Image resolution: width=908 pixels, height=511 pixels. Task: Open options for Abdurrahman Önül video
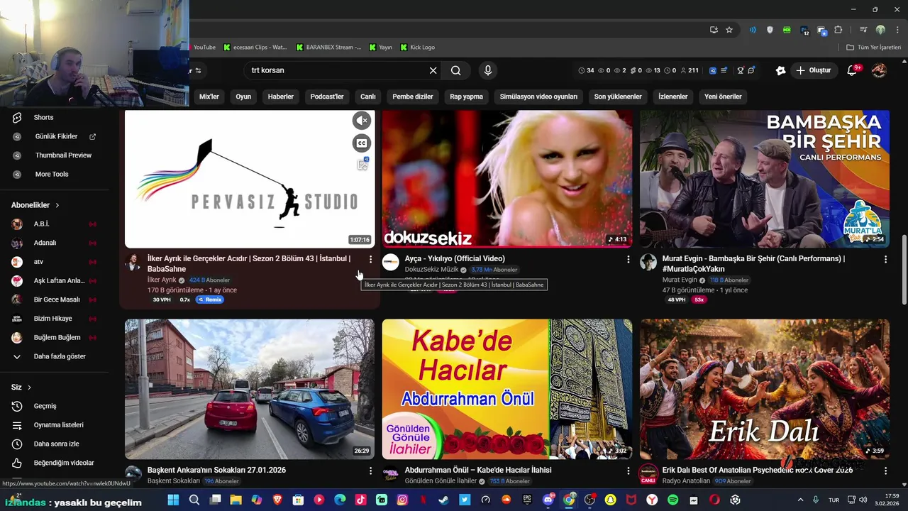(628, 471)
